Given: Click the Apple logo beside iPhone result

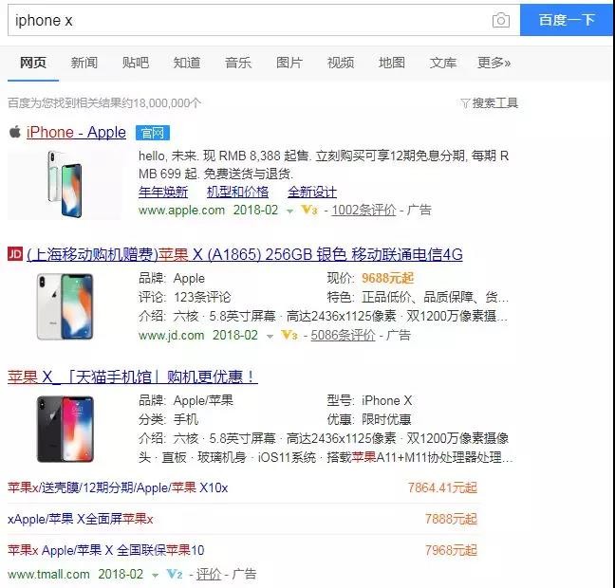Looking at the screenshot, I should [15, 132].
